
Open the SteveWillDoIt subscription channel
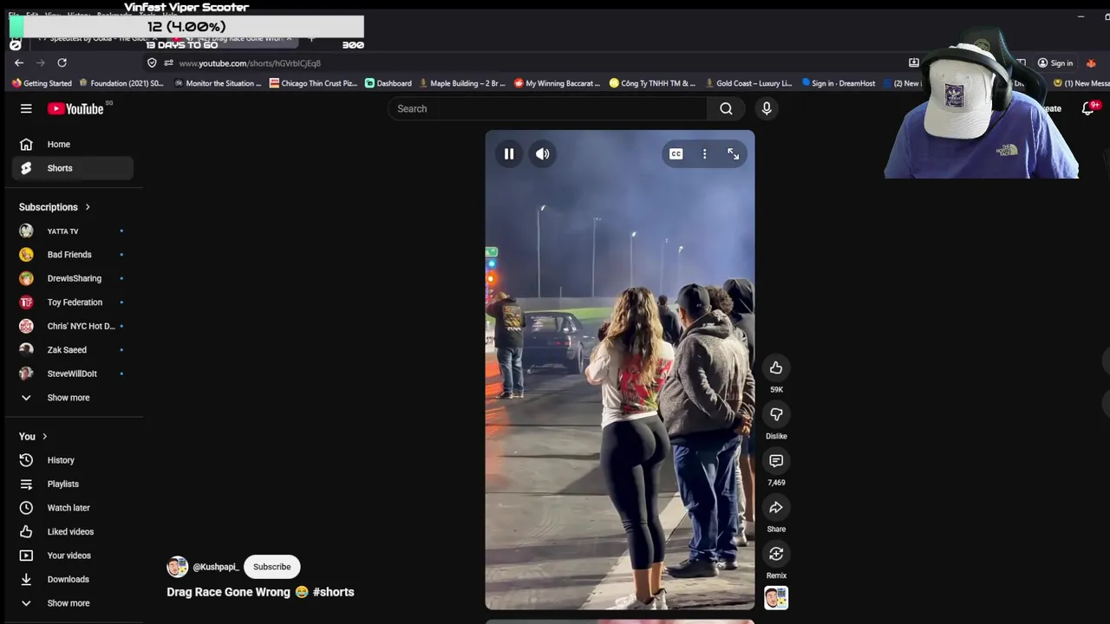[73, 374]
